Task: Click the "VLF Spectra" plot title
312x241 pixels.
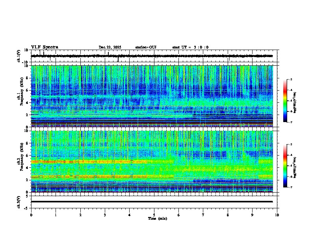Action: 45,47
